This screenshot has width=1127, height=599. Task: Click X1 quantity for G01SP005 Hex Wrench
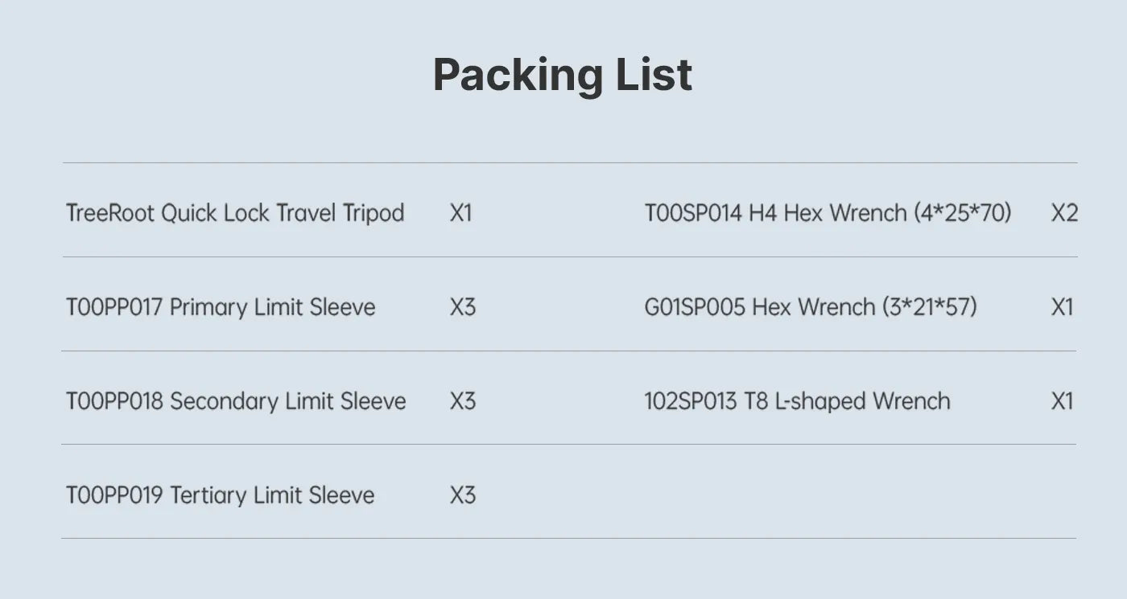coord(1062,307)
